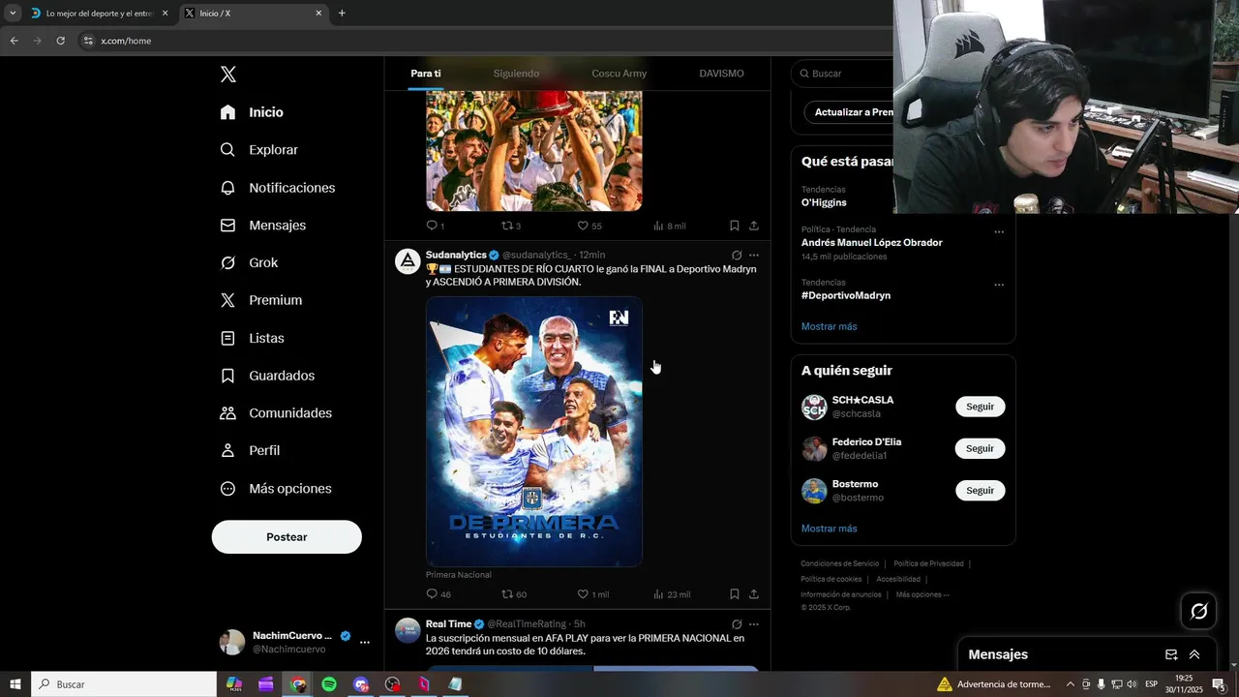Expand the Mensajes dock panel
The height and width of the screenshot is (697, 1239).
(x=1194, y=654)
